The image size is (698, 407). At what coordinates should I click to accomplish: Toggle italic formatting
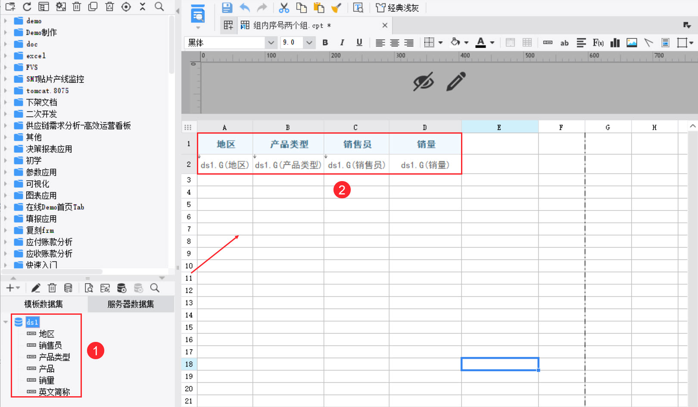[342, 42]
